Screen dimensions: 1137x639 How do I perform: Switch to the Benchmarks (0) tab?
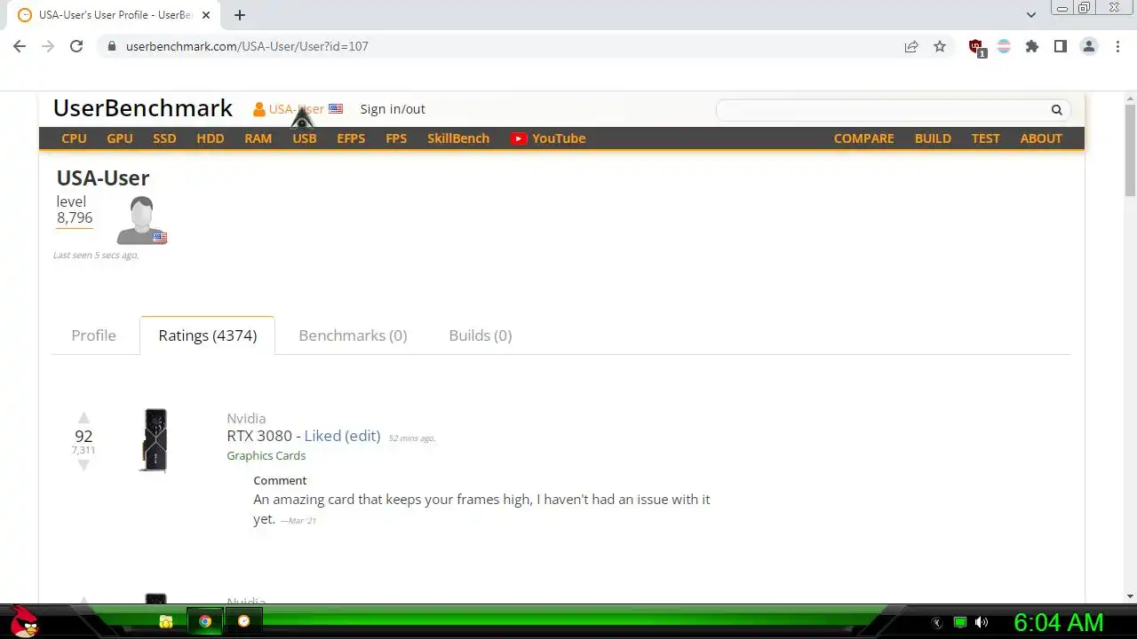tap(353, 335)
